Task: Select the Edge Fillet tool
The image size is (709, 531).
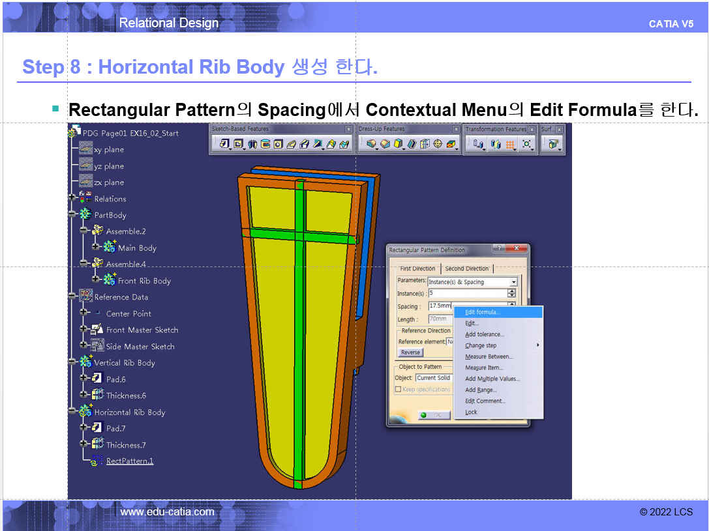Action: 372,144
